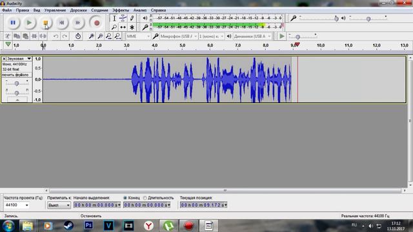Click the track gain slider knob
413x232 pixels.
pyautogui.click(x=17, y=83)
